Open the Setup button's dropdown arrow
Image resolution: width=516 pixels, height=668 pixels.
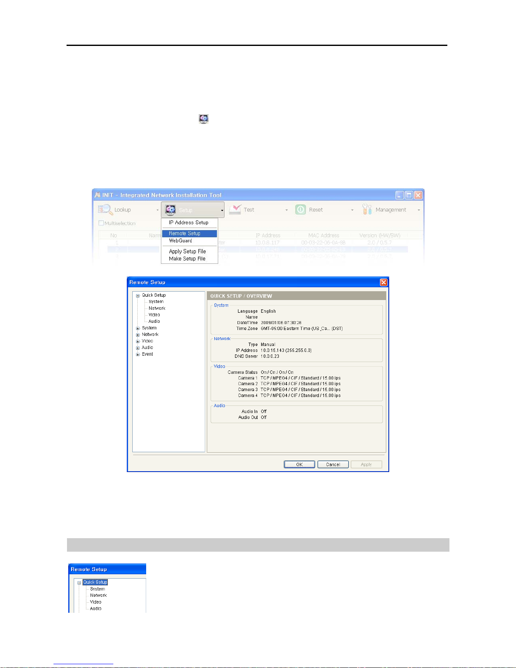222,210
